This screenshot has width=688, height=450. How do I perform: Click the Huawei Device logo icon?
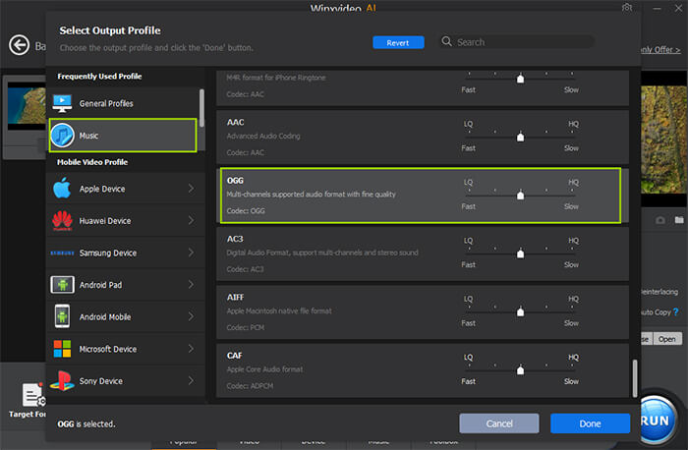tap(62, 221)
